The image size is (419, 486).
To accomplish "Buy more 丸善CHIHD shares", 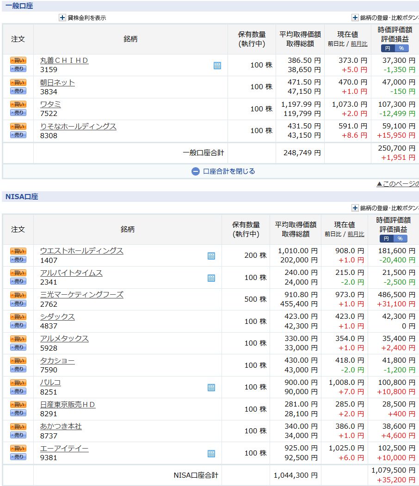I will (18, 61).
